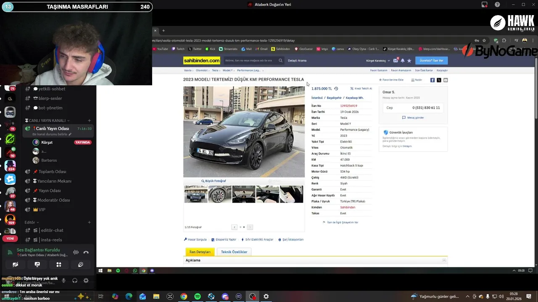Click Kayabaşı Mh. breadcrumb location
This screenshot has width=538, height=302.
pyautogui.click(x=354, y=98)
